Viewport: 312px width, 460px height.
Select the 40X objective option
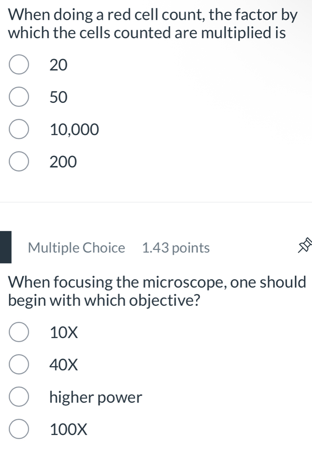tap(18, 364)
